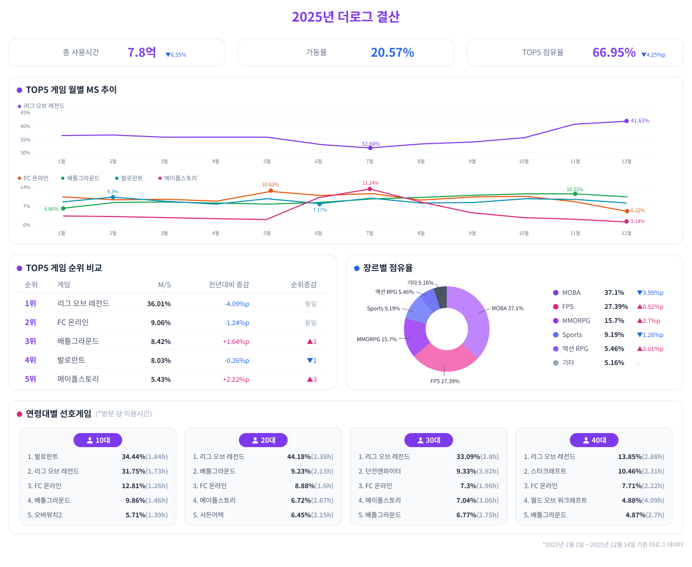Click the person icon in the 40대 badge

pyautogui.click(x=586, y=440)
